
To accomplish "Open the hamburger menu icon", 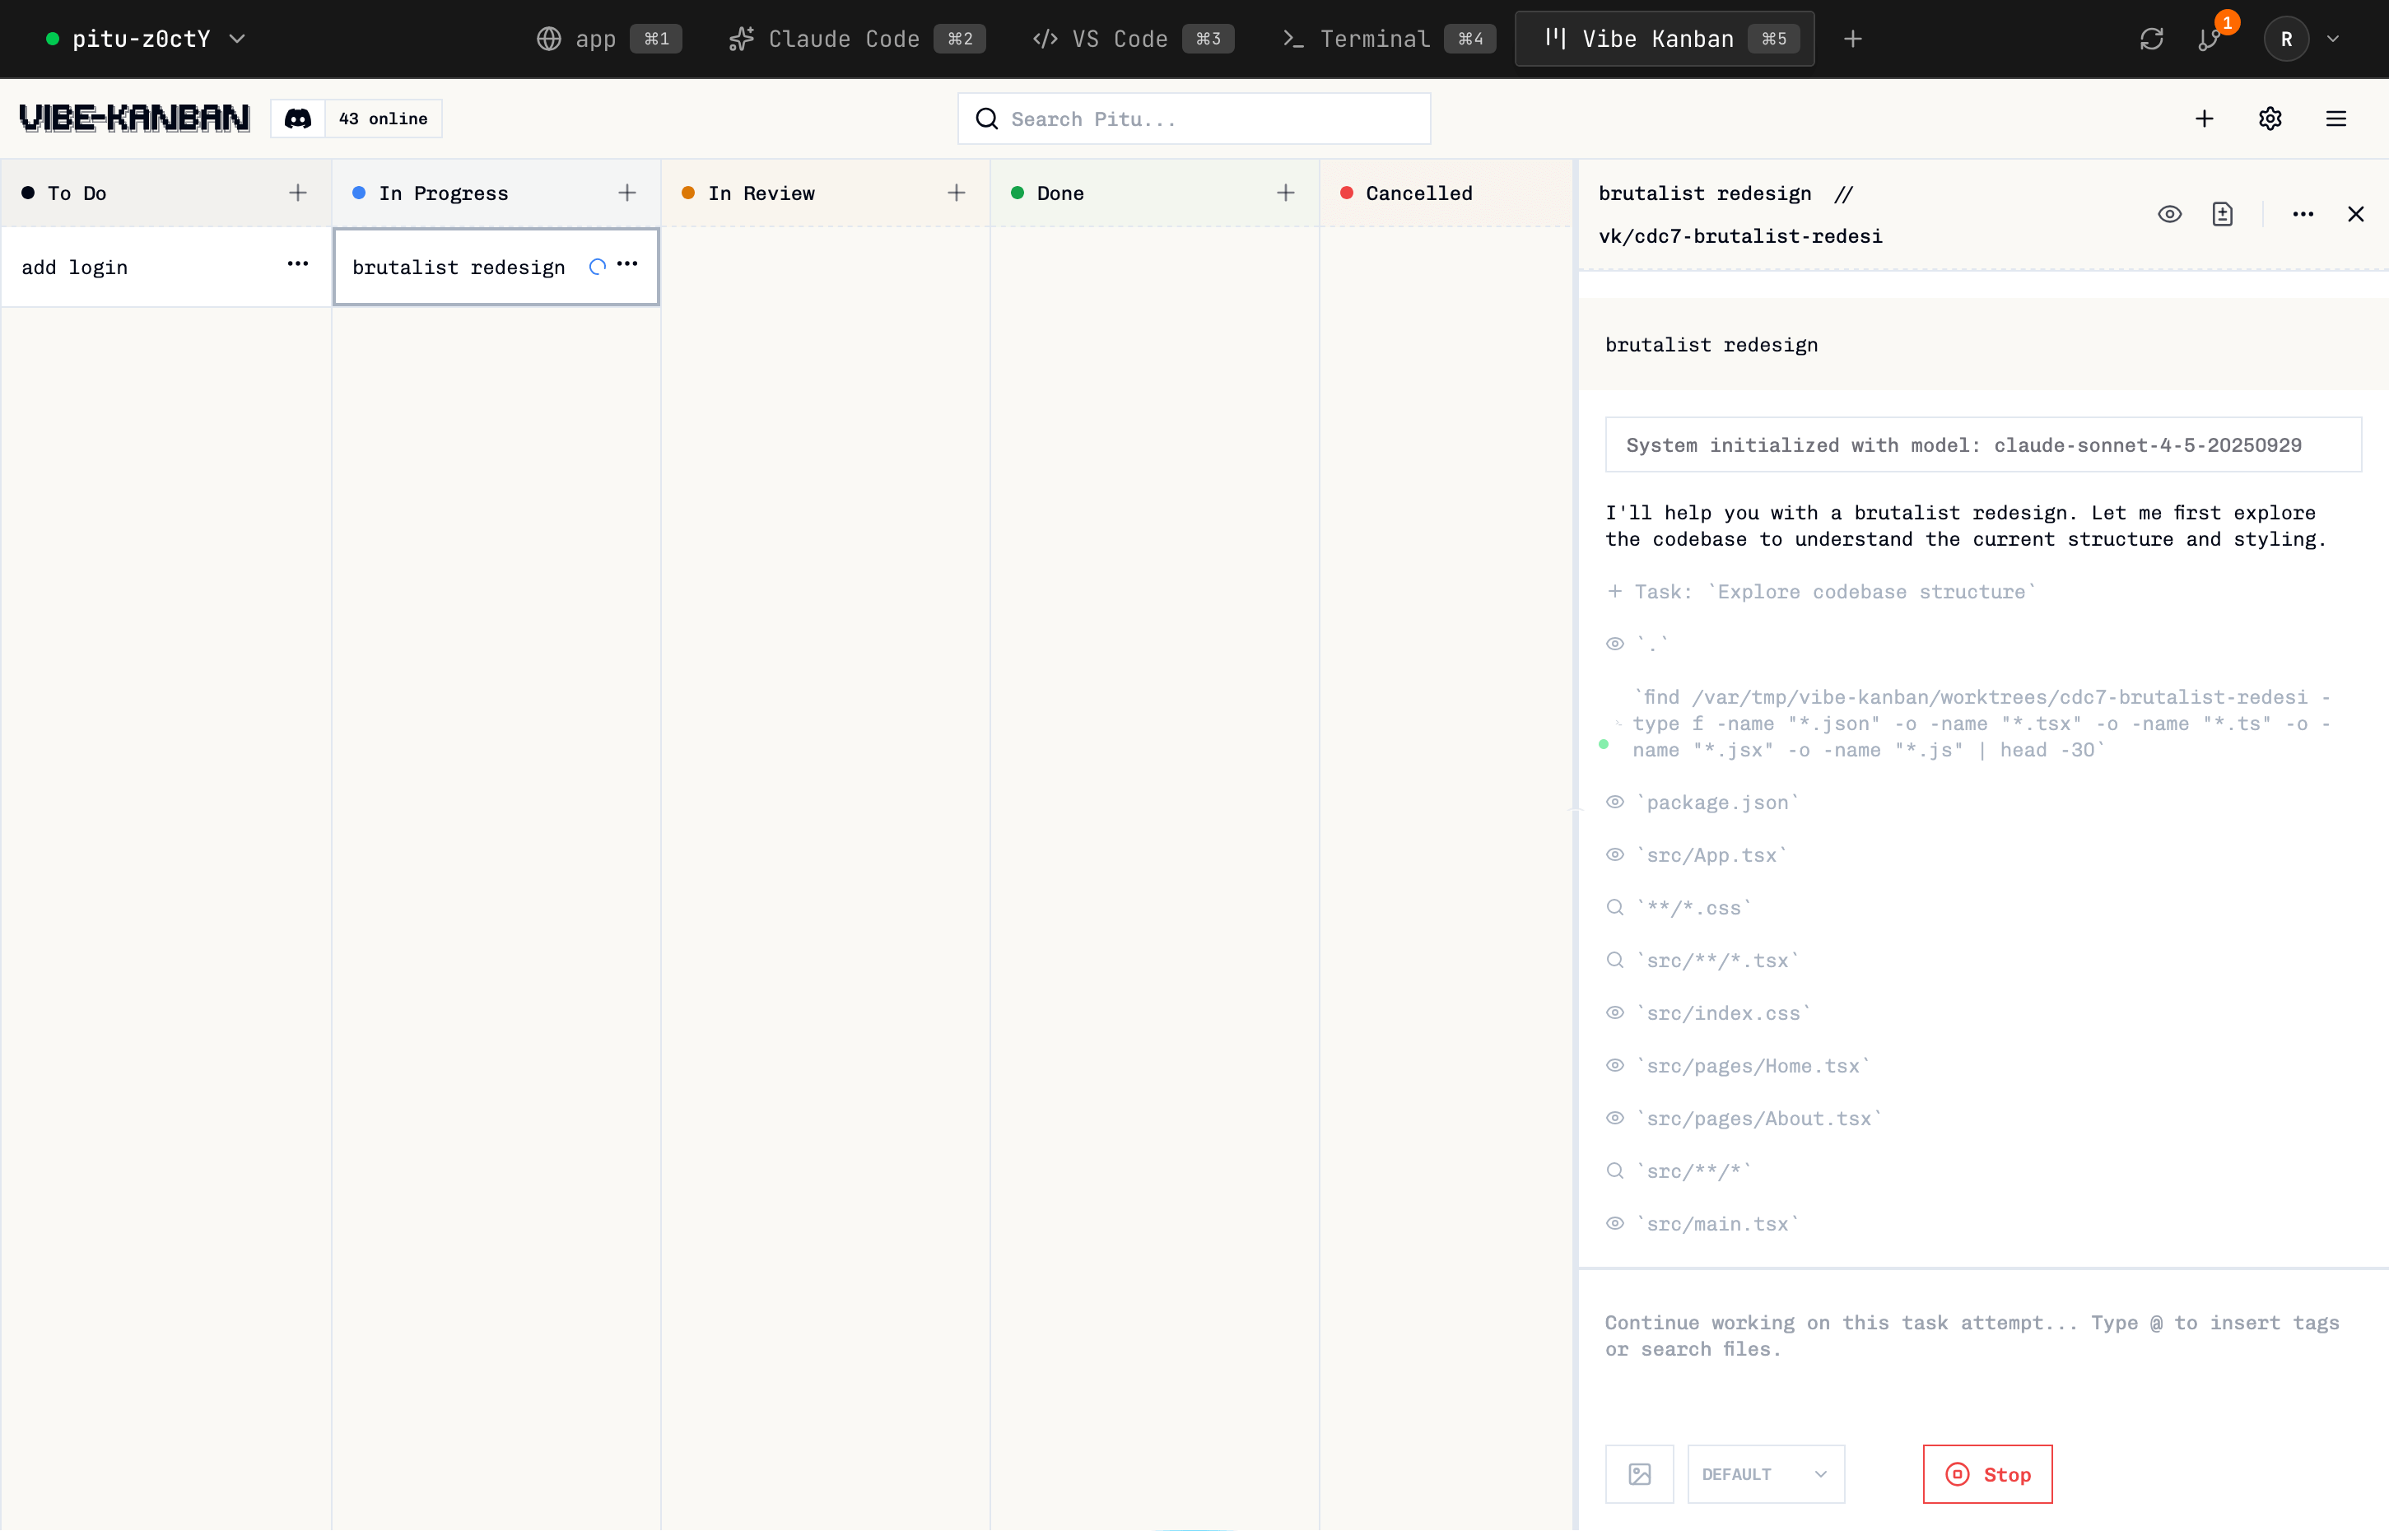I will (x=2335, y=119).
